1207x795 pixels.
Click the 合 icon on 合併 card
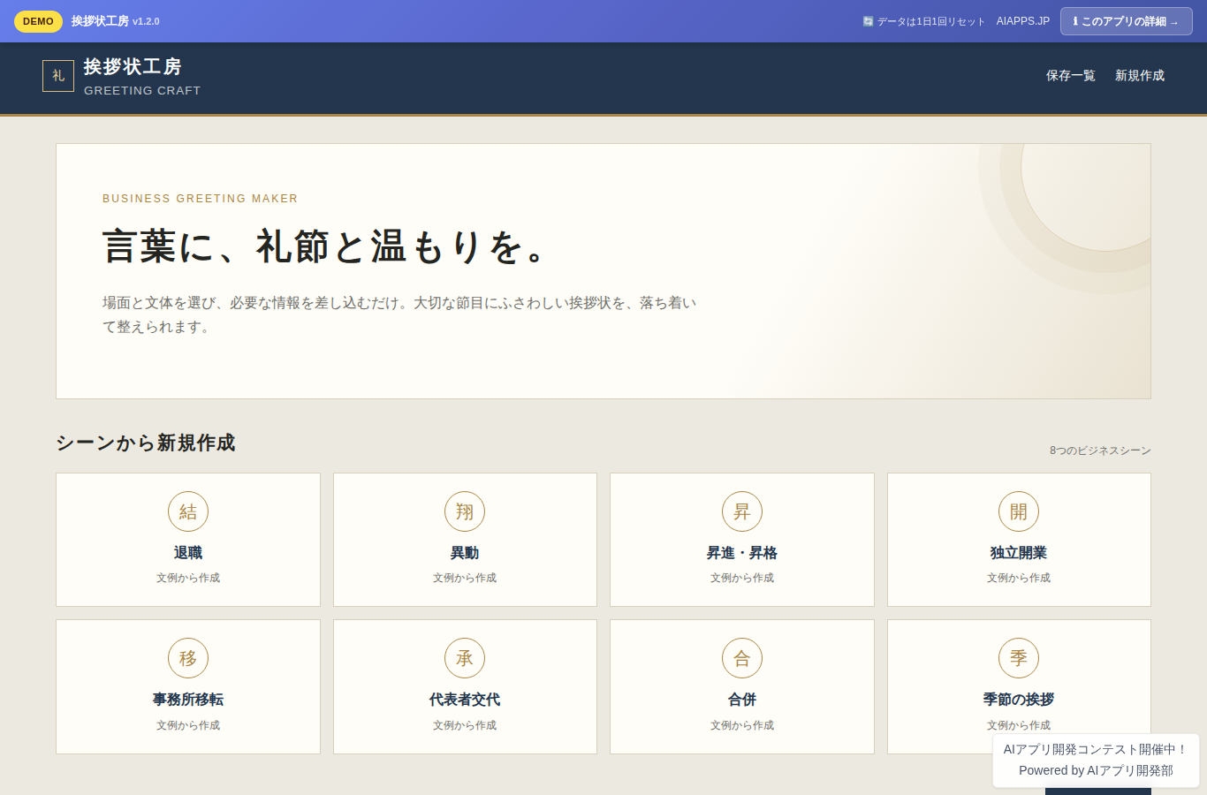pyautogui.click(x=742, y=658)
